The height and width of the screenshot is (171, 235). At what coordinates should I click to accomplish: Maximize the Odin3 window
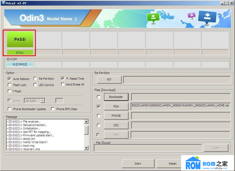coord(227,3)
